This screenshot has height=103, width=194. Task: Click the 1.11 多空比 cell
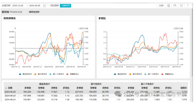[118, 100]
